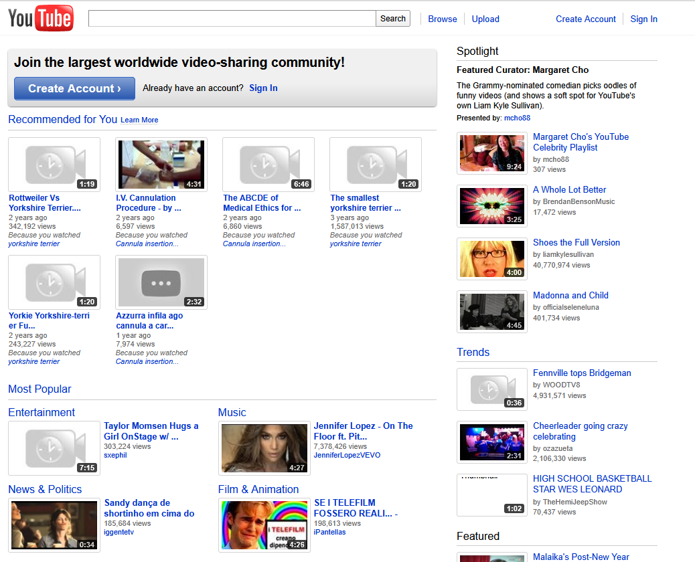Visit curator mcho88's channel link
This screenshot has width=695, height=562.
point(517,118)
